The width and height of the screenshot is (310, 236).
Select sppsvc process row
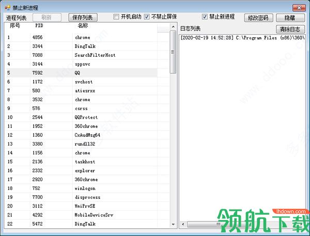(82, 64)
